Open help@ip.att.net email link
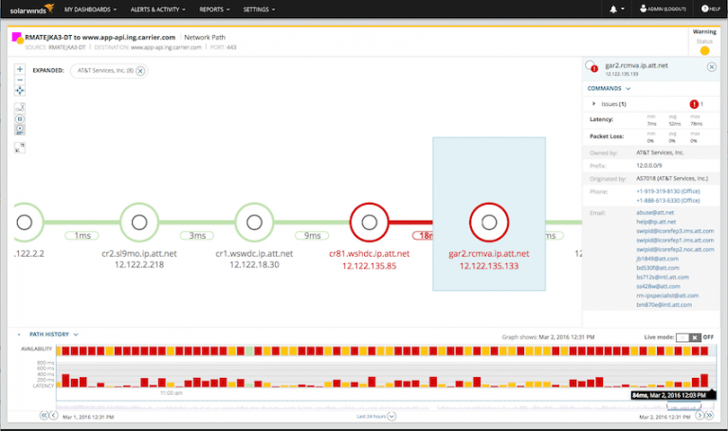Viewport: 728px width, 431px height. click(x=656, y=222)
